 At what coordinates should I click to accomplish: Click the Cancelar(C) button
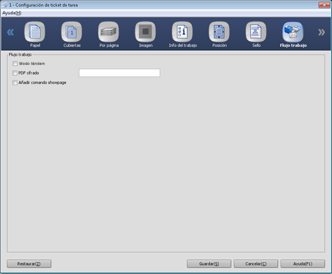(x=256, y=264)
